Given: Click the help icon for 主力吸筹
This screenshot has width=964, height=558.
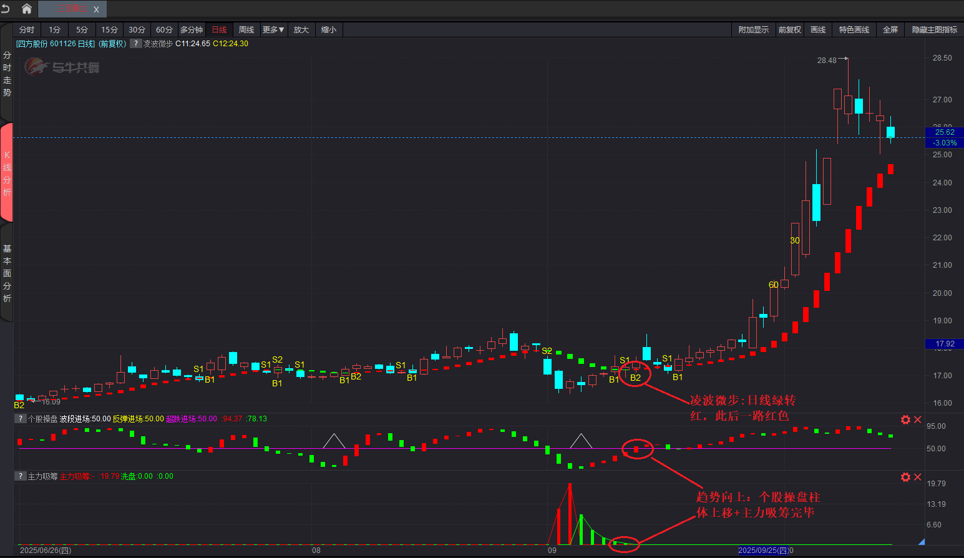Looking at the screenshot, I should 21,476.
